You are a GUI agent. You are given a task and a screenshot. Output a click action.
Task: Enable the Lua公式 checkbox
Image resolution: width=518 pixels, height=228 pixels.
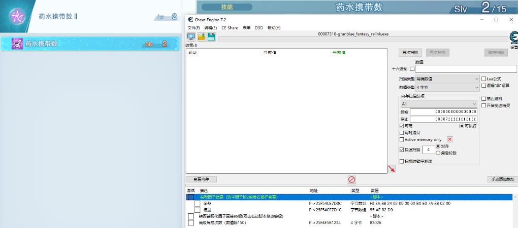483,79
